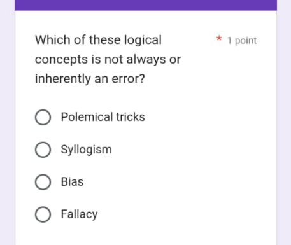Click the red required asterisk
This screenshot has width=291, height=245.
coord(219,39)
